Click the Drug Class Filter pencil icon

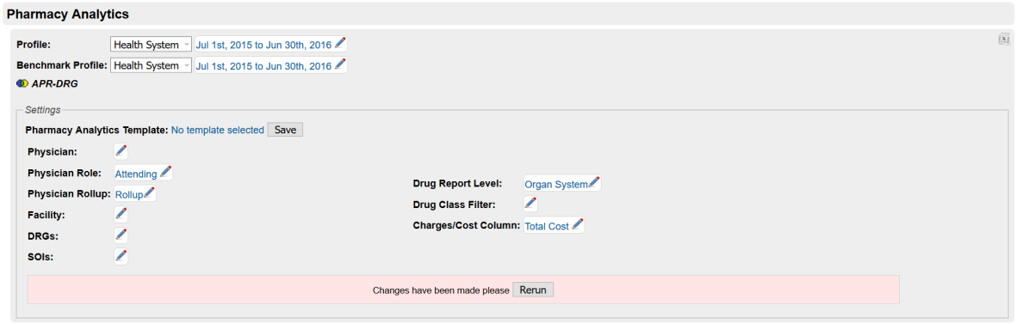pyautogui.click(x=530, y=204)
